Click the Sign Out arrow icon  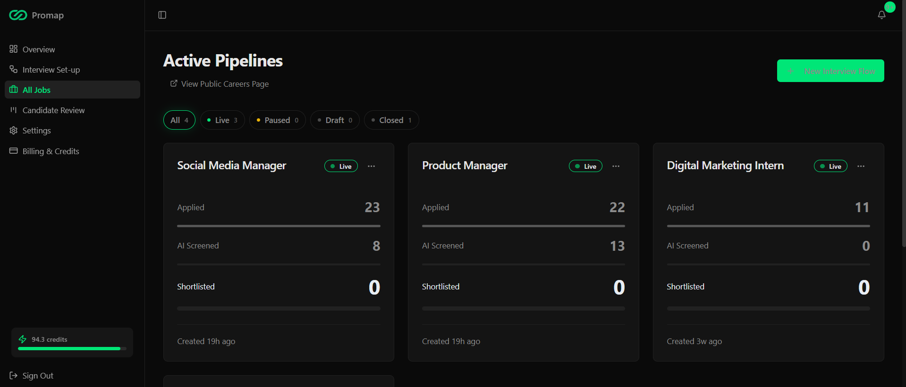click(x=14, y=375)
